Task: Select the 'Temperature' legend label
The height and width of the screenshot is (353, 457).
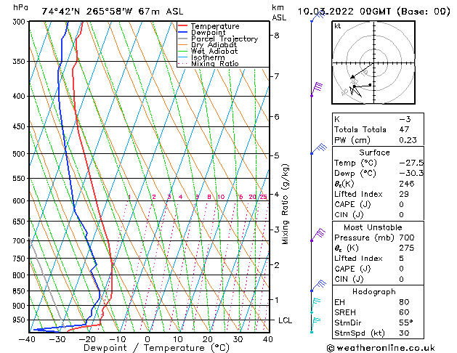Action: [215, 26]
